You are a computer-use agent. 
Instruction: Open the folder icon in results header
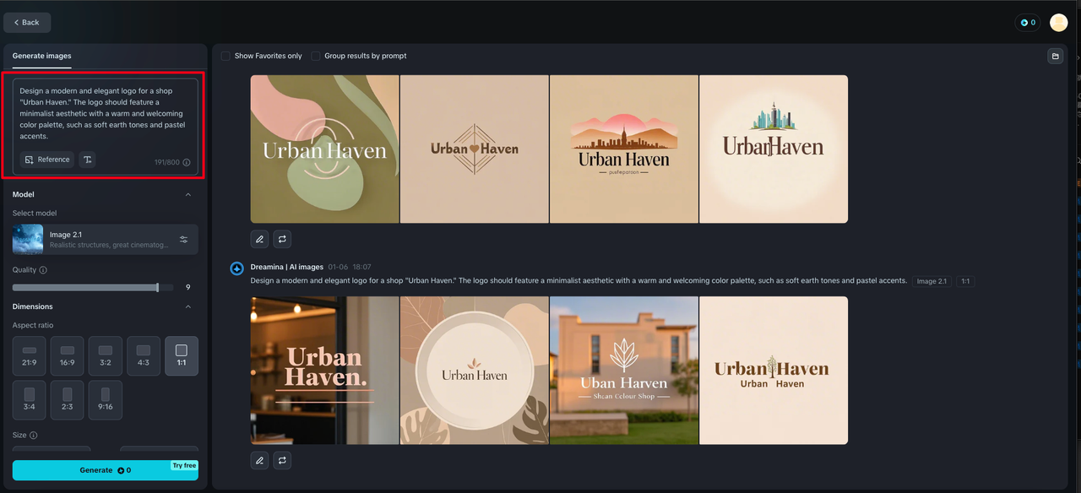click(x=1055, y=56)
